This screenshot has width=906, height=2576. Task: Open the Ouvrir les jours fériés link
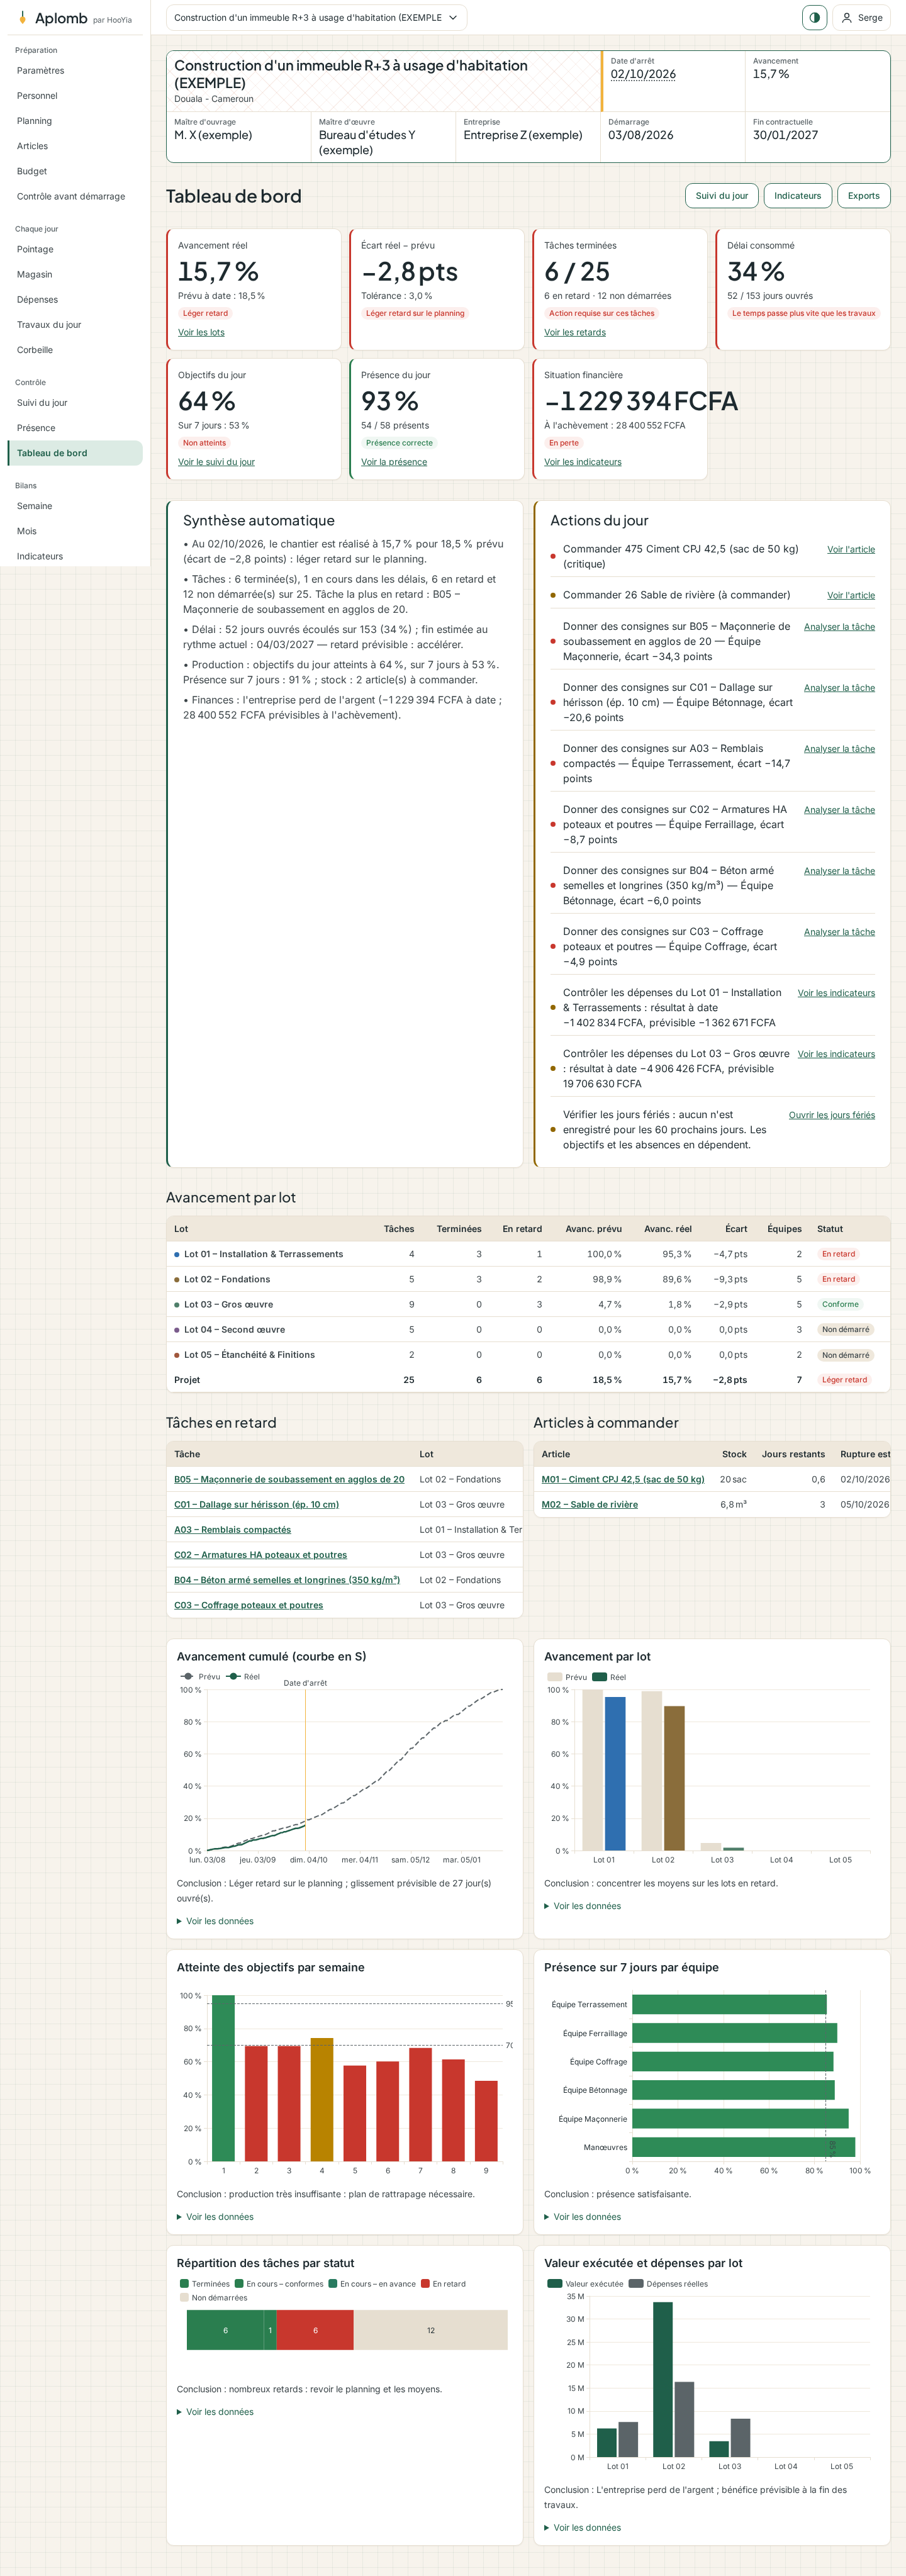(x=832, y=1115)
